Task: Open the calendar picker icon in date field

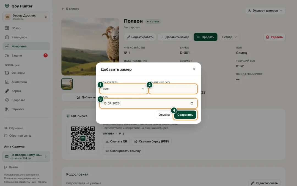Action: pyautogui.click(x=192, y=103)
